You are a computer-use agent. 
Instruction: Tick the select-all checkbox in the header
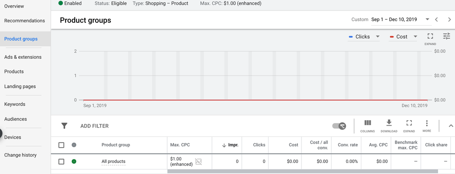(61, 145)
